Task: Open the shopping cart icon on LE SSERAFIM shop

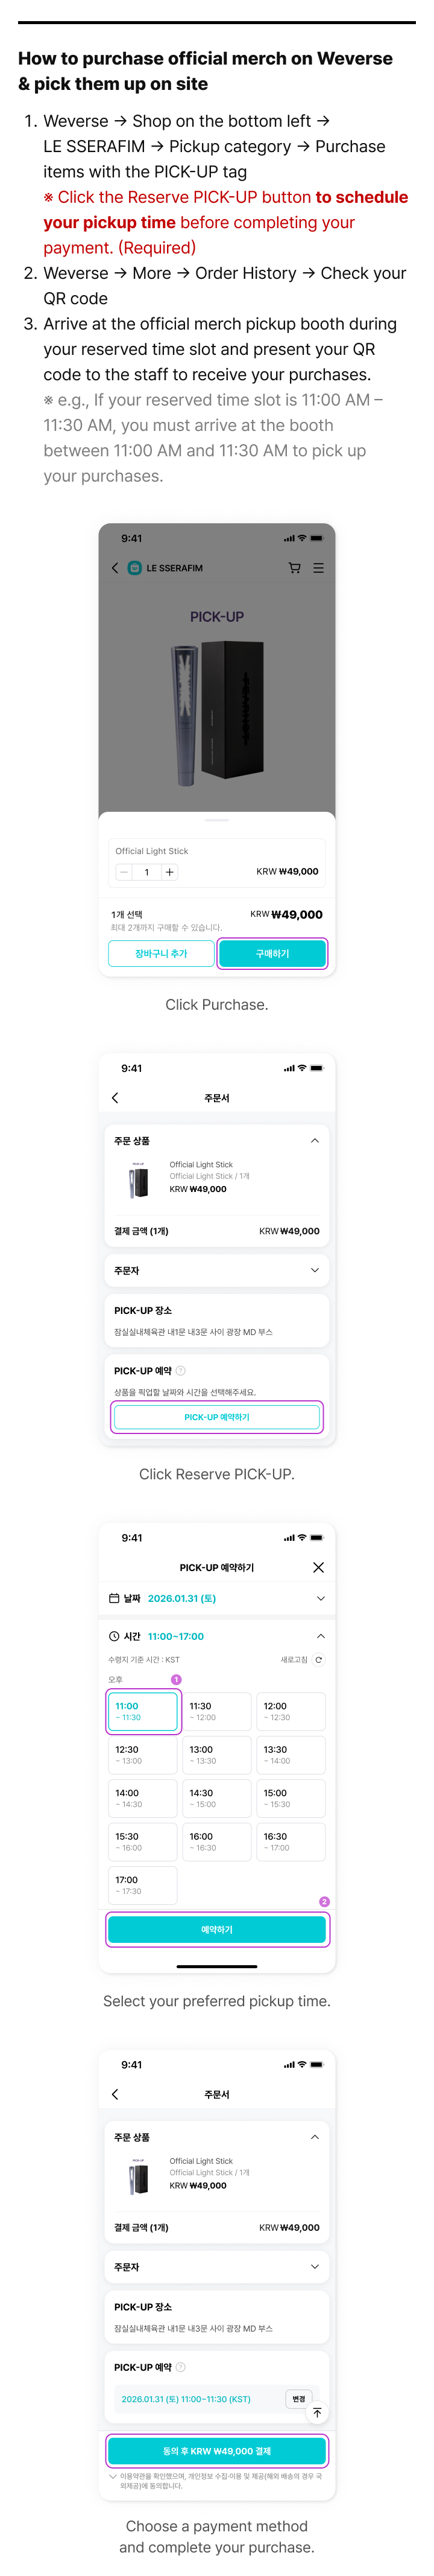Action: point(294,567)
